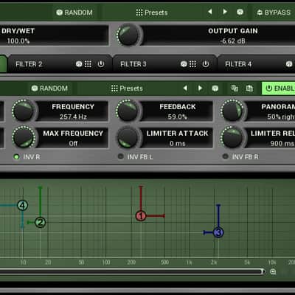This screenshot has height=295, width=295.
Task: Click the scrollbar's right end handle
Action: click(263, 271)
